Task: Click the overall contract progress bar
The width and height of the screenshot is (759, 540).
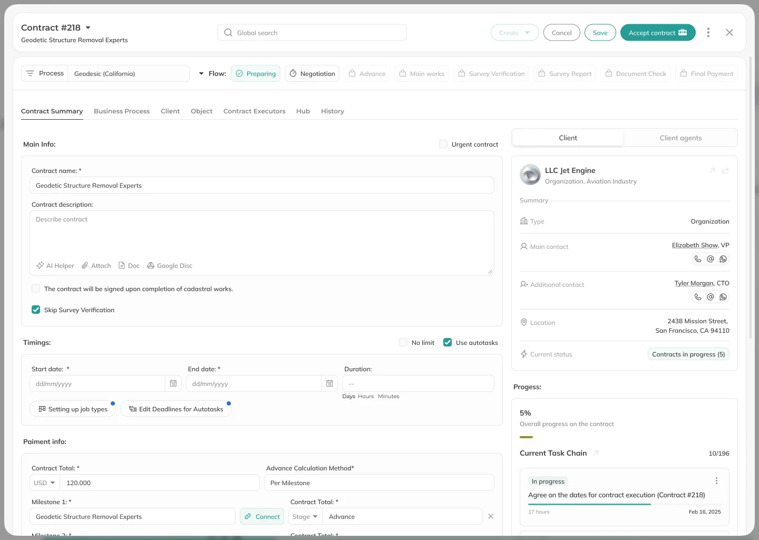Action: [x=527, y=437]
